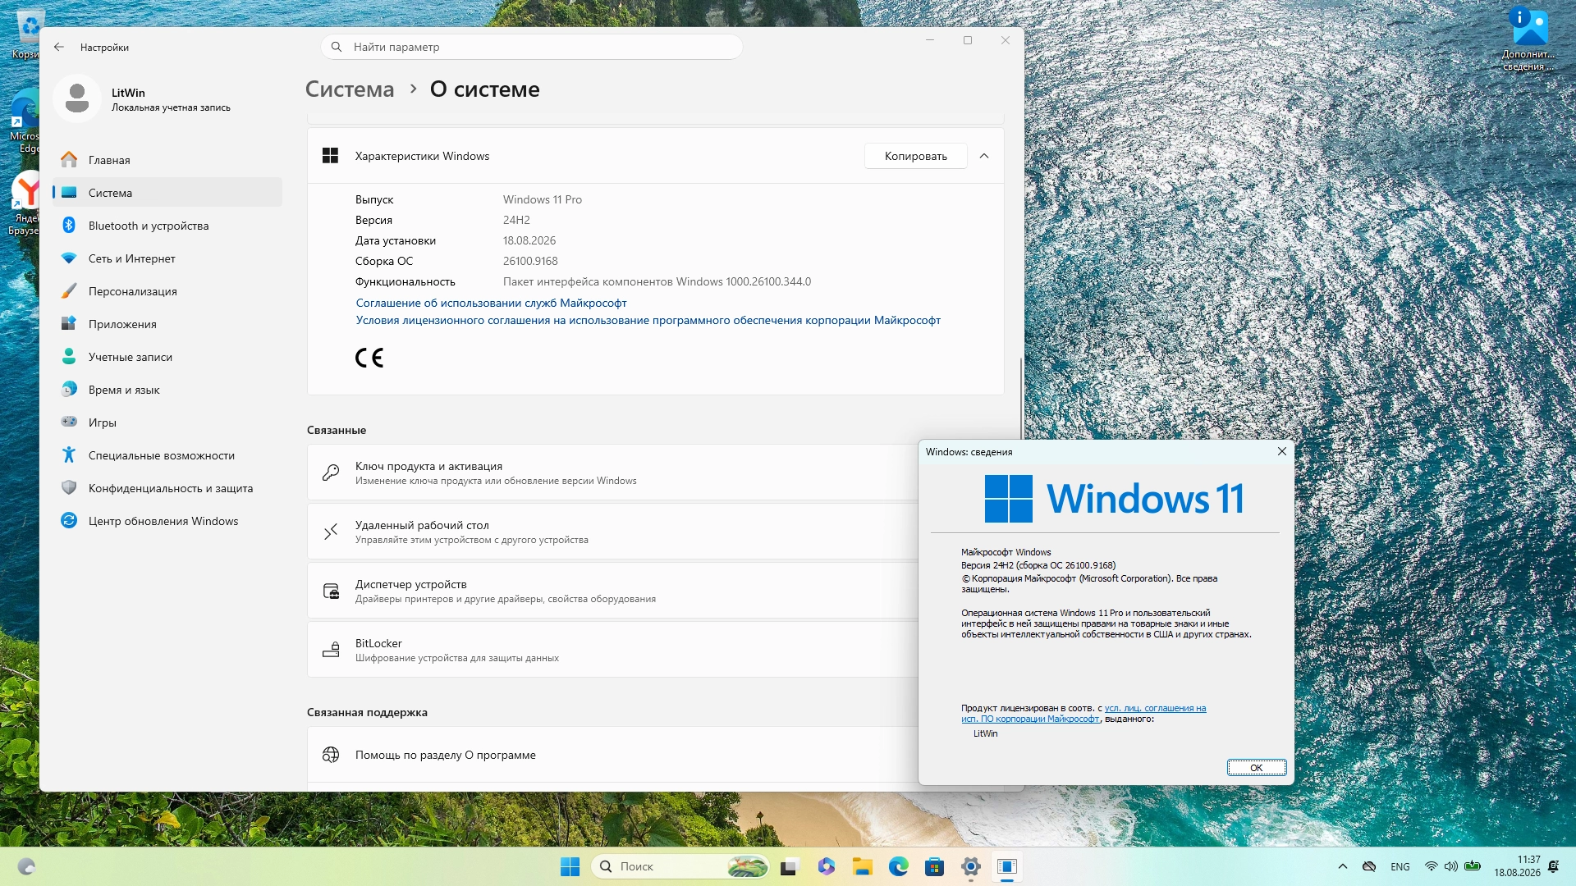Click the Дата установки value 18.08.2026

pyautogui.click(x=529, y=240)
